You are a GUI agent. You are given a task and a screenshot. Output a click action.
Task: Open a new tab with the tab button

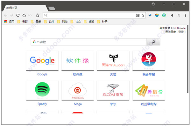tap(52, 8)
